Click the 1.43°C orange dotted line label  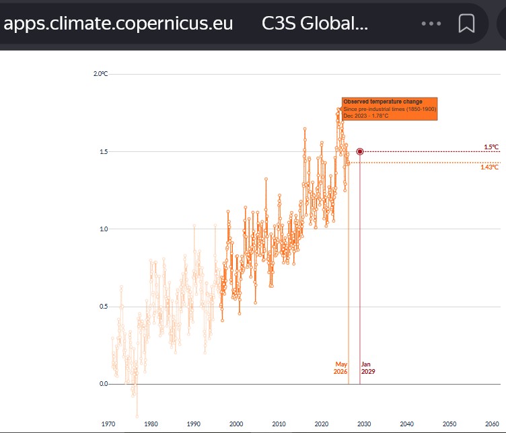coord(489,167)
